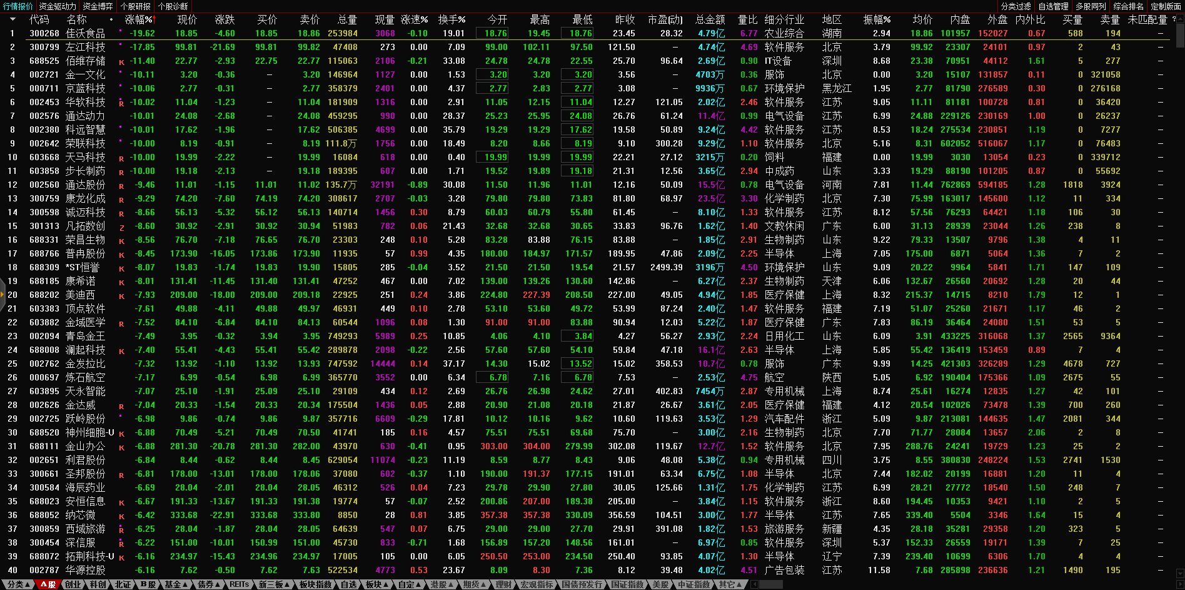The height and width of the screenshot is (590, 1185).
Task: Open the 个股诊断 tab
Action: coord(173,6)
